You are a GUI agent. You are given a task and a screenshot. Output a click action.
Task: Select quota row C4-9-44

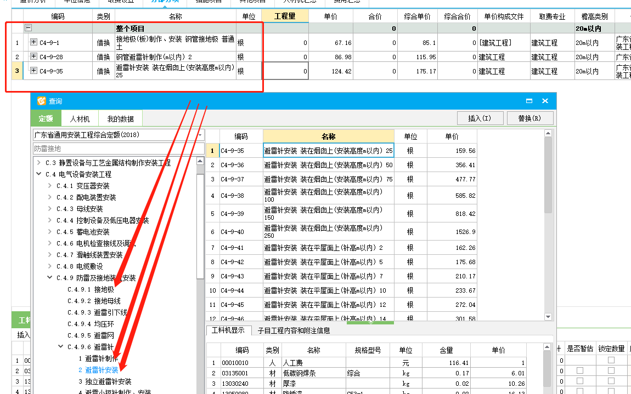(341, 290)
